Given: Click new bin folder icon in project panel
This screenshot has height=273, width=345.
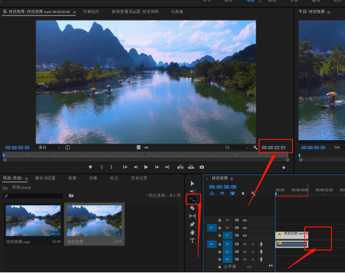Looking at the screenshot, I should pyautogui.click(x=71, y=196).
